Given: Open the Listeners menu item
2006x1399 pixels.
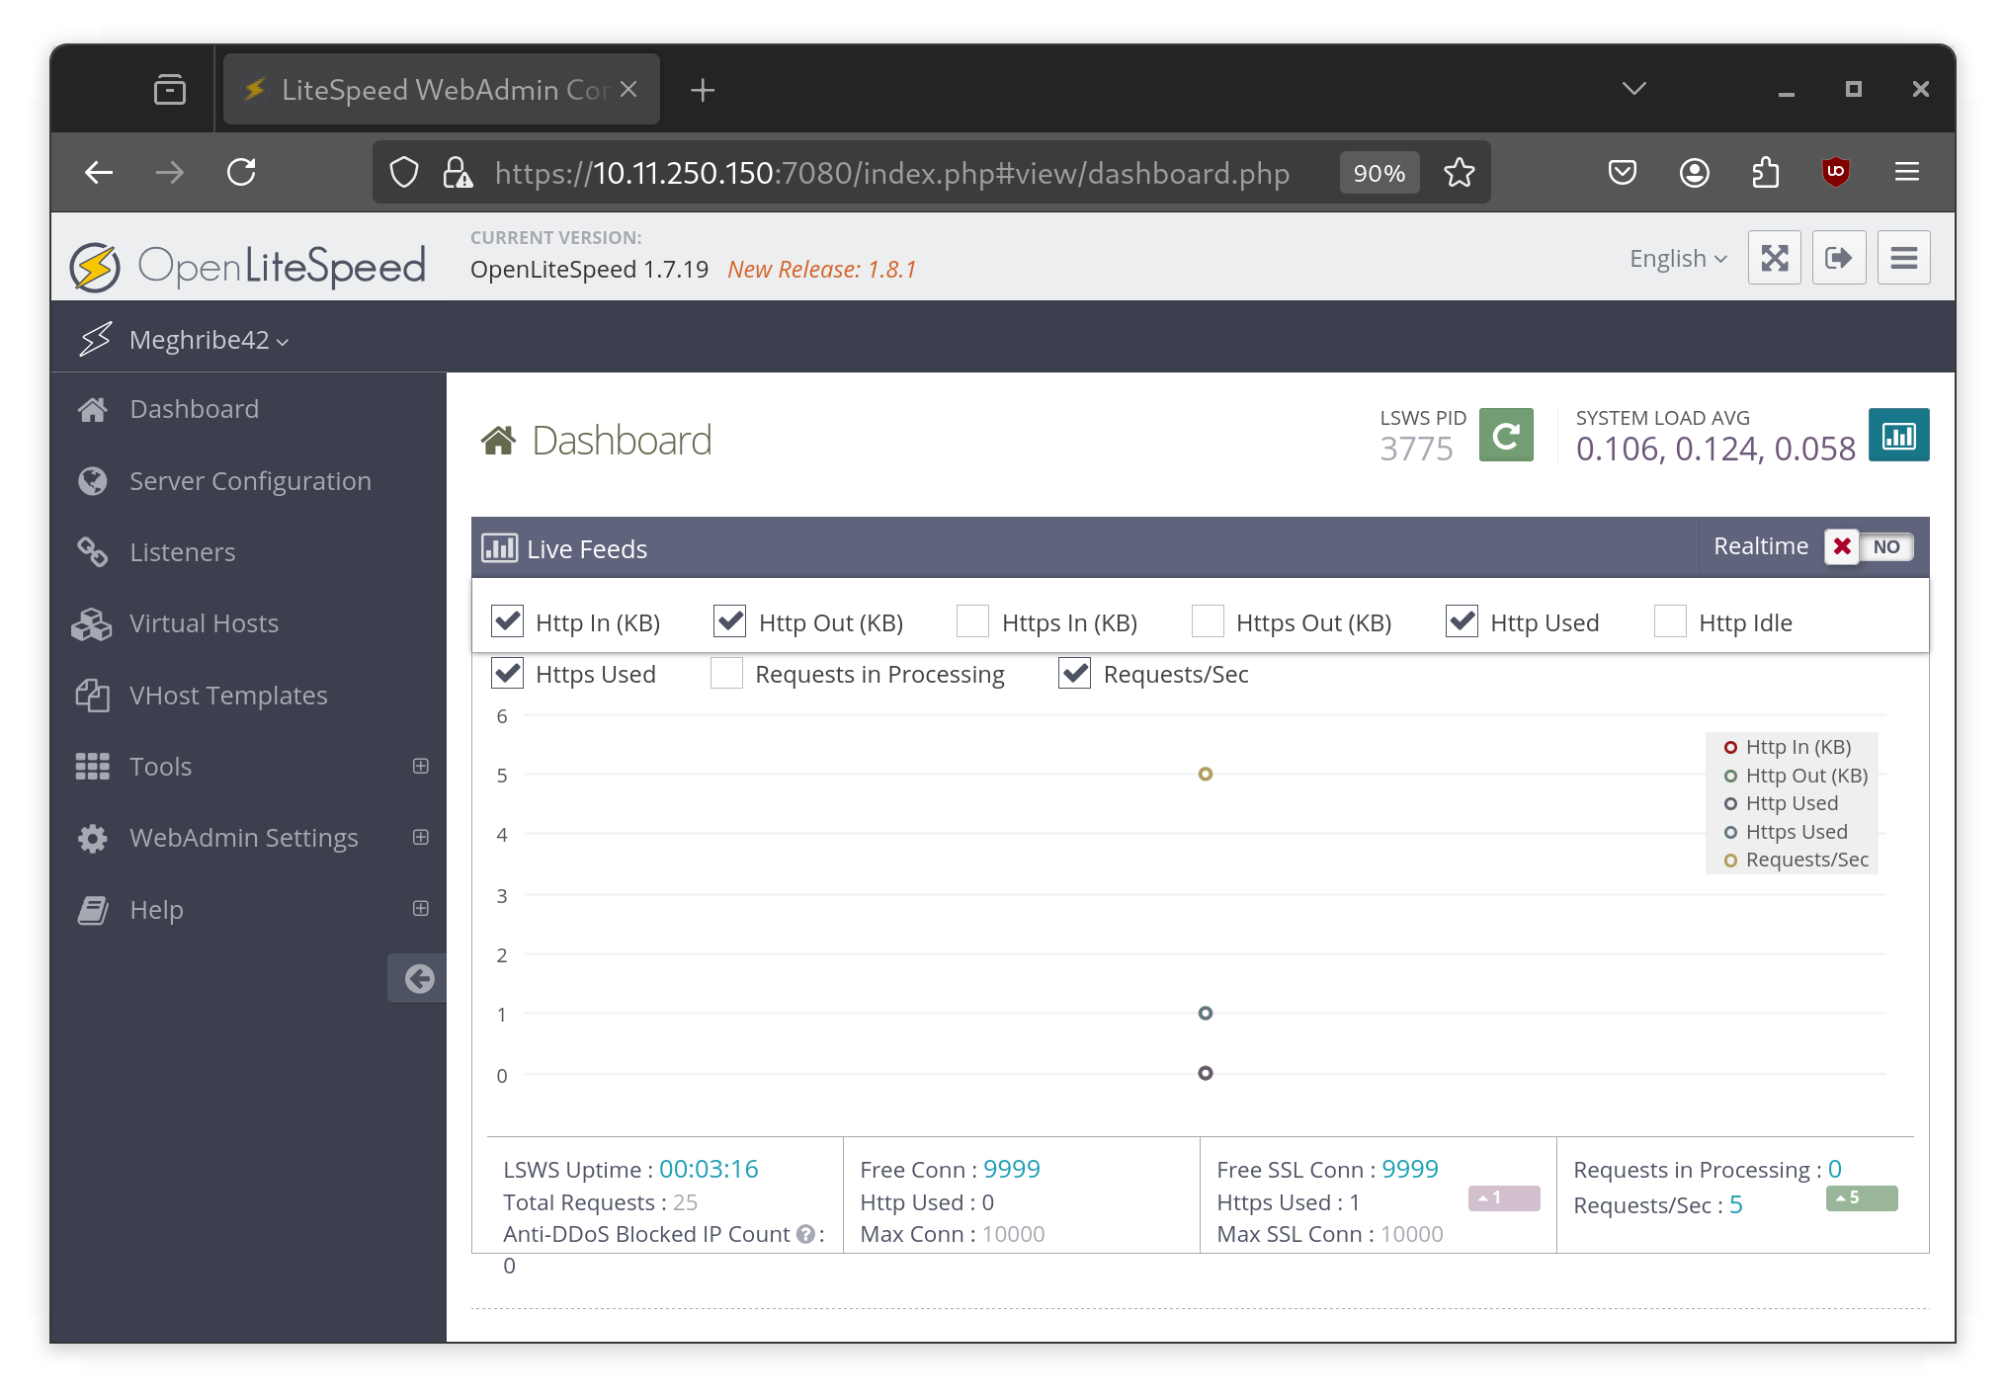Looking at the screenshot, I should click(248, 552).
